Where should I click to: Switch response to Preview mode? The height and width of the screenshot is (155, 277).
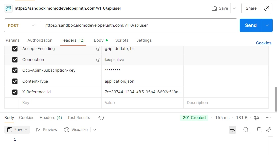[x=46, y=130]
